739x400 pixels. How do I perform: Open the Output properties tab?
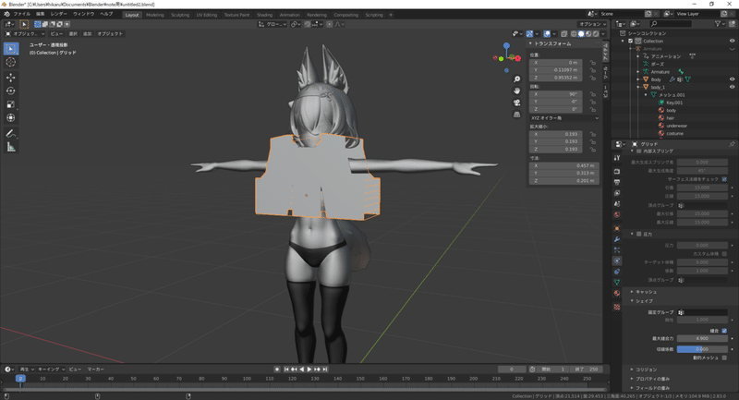617,182
